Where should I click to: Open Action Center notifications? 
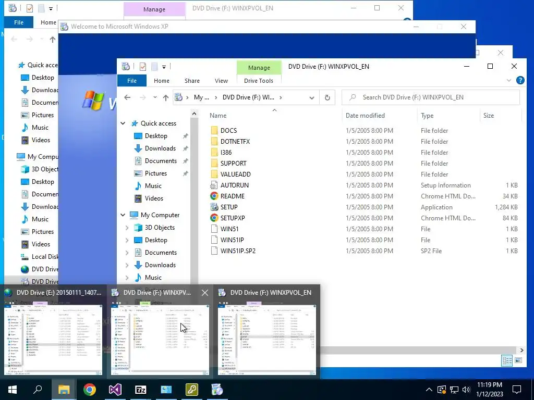pyautogui.click(x=517, y=390)
